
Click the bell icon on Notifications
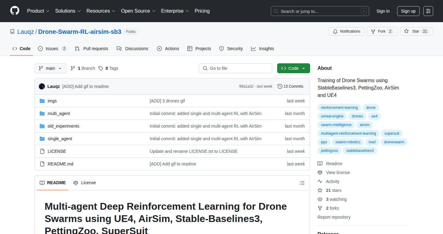(x=335, y=31)
